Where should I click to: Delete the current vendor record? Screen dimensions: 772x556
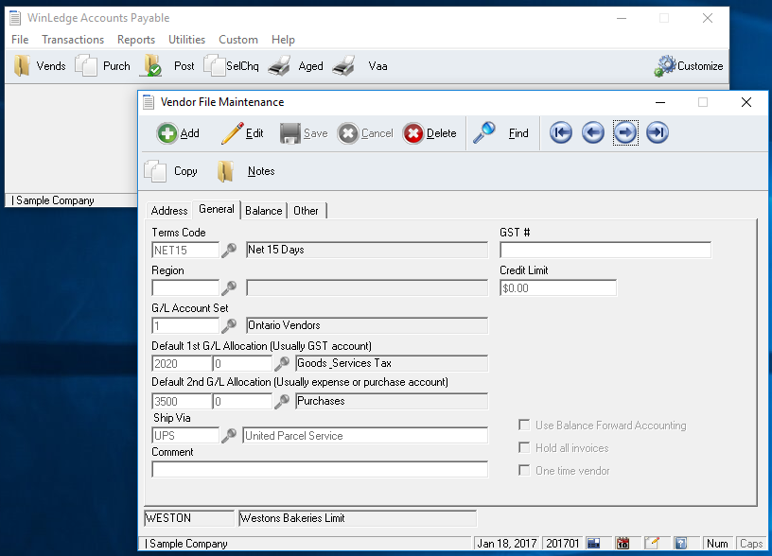[413, 133]
